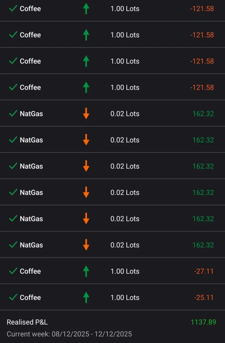Select the Realised P&L label
The image size is (225, 343).
click(x=27, y=322)
